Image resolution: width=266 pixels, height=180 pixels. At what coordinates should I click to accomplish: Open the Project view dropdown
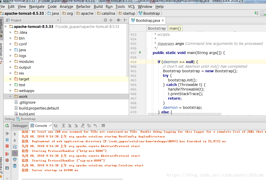tap(58, 20)
